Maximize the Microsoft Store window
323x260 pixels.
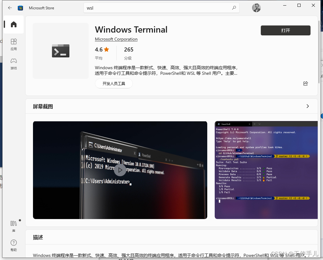tap(299, 6)
